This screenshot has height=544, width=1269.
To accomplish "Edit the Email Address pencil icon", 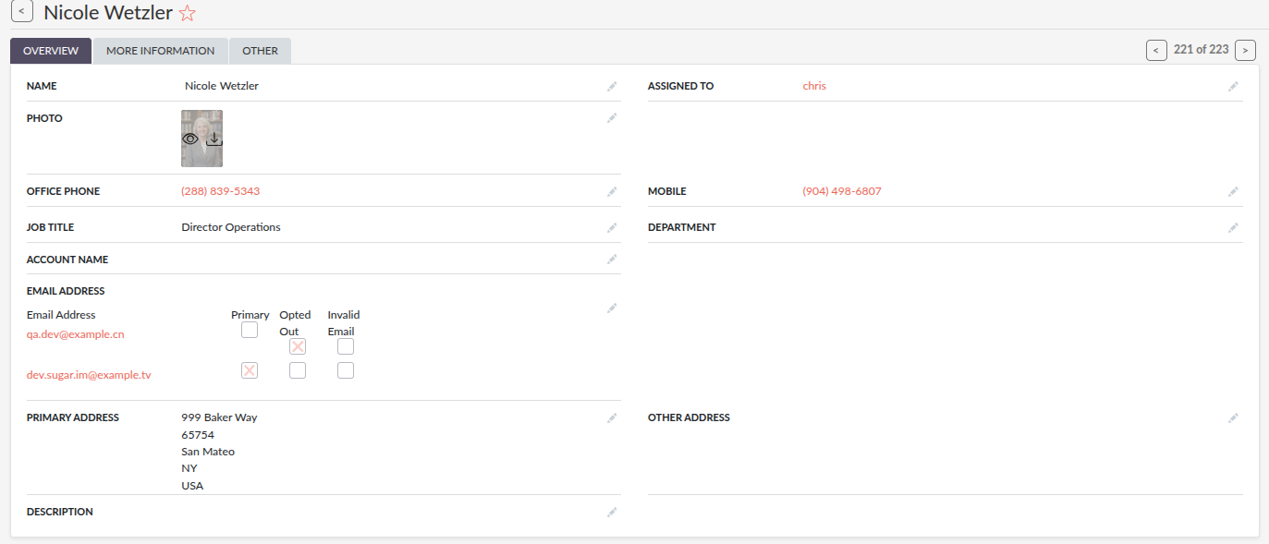I will coord(612,308).
